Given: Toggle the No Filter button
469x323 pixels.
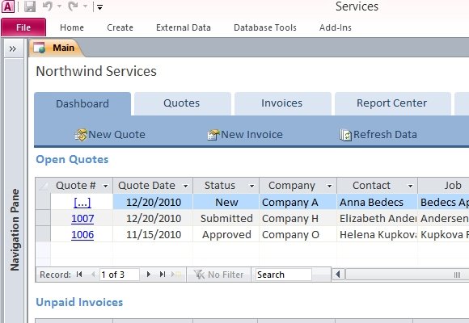Looking at the screenshot, I should point(218,275).
